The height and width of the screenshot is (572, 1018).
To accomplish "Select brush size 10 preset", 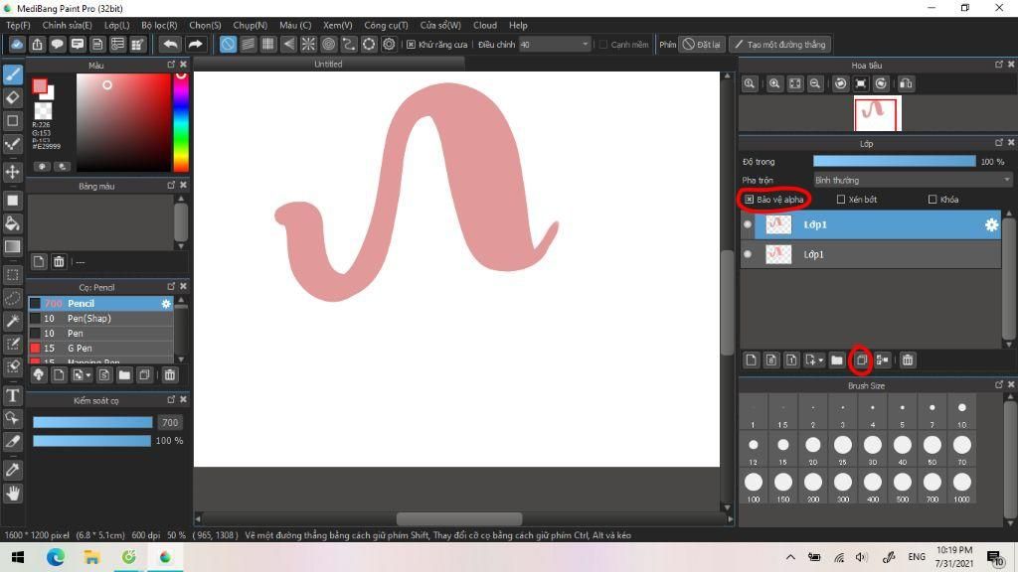I will pos(962,412).
